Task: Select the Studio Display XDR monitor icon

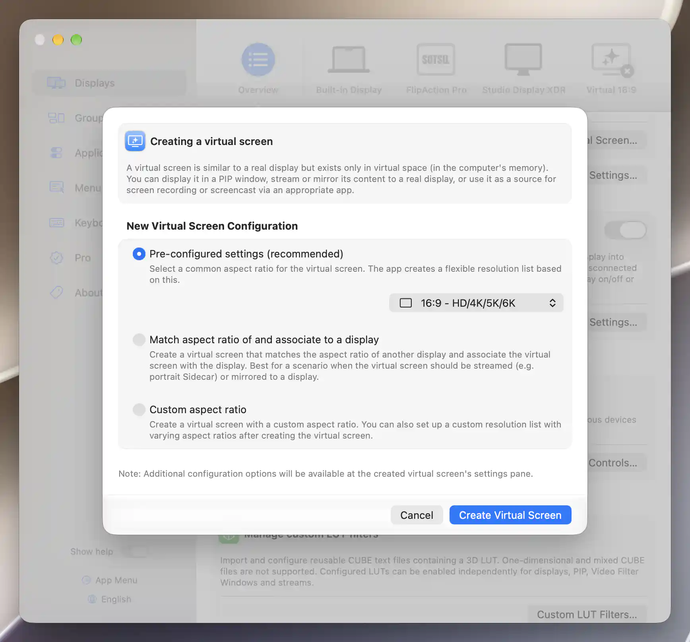Action: [x=523, y=60]
